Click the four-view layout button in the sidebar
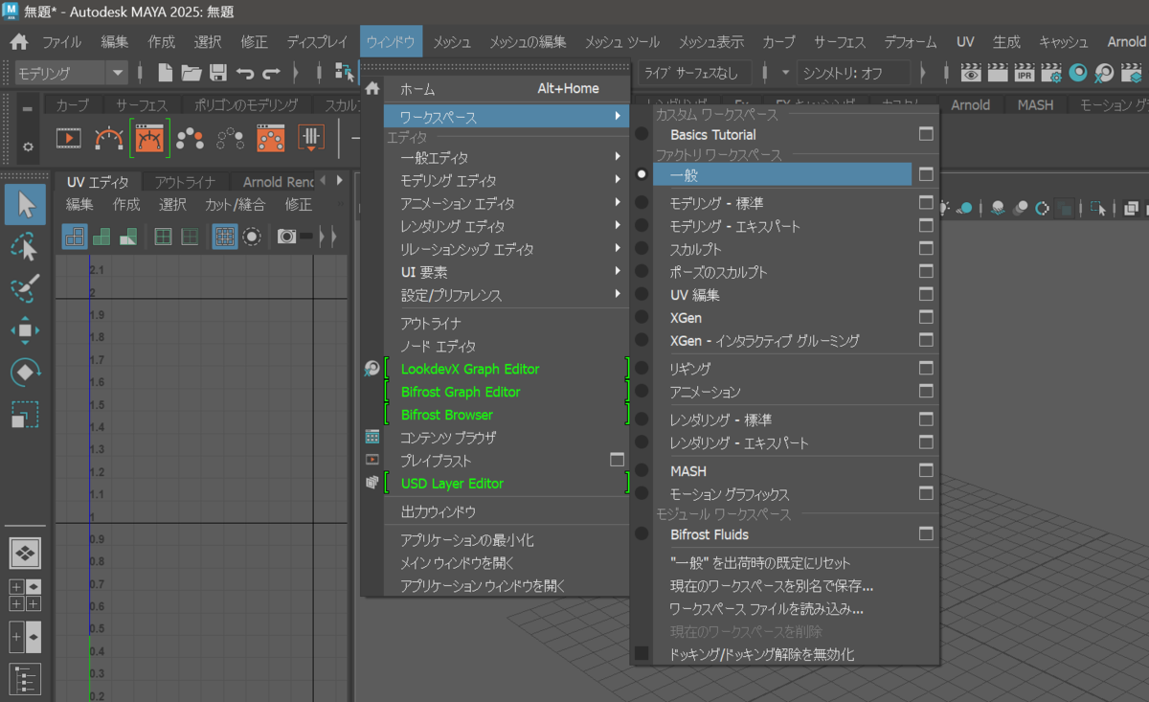This screenshot has height=702, width=1149. (24, 553)
